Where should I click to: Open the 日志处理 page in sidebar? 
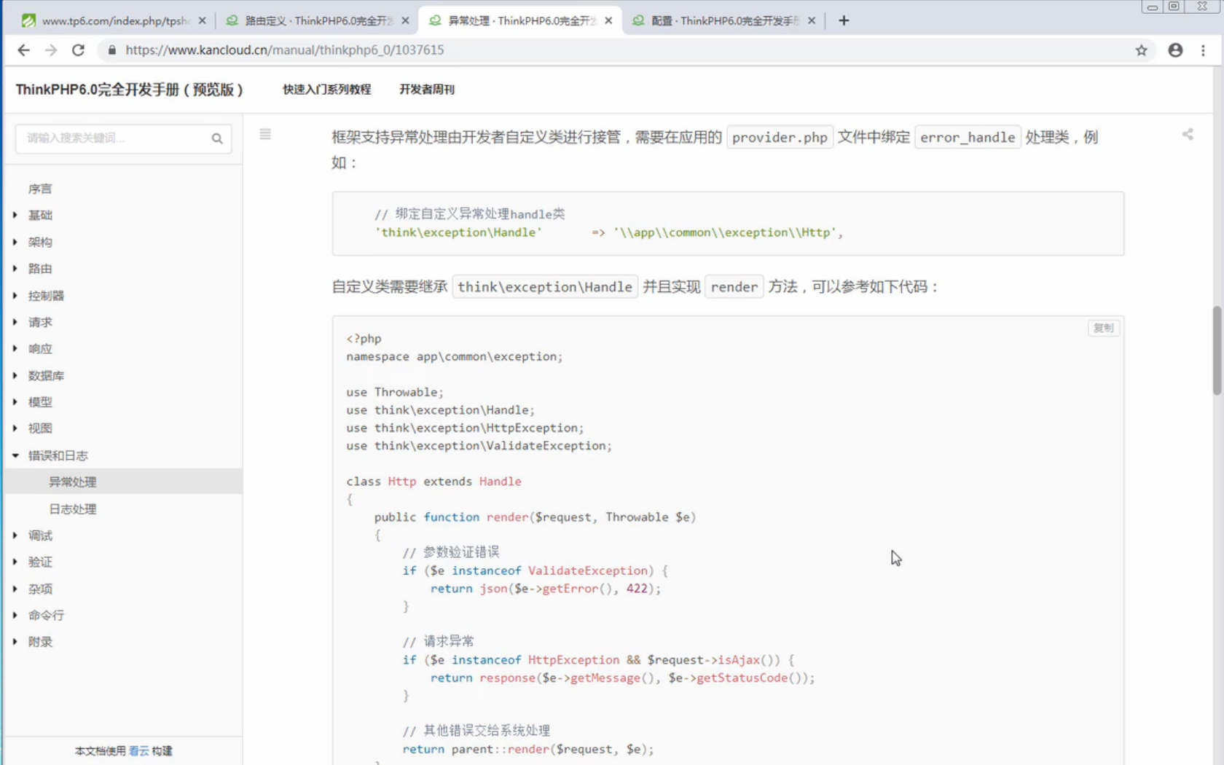click(73, 509)
